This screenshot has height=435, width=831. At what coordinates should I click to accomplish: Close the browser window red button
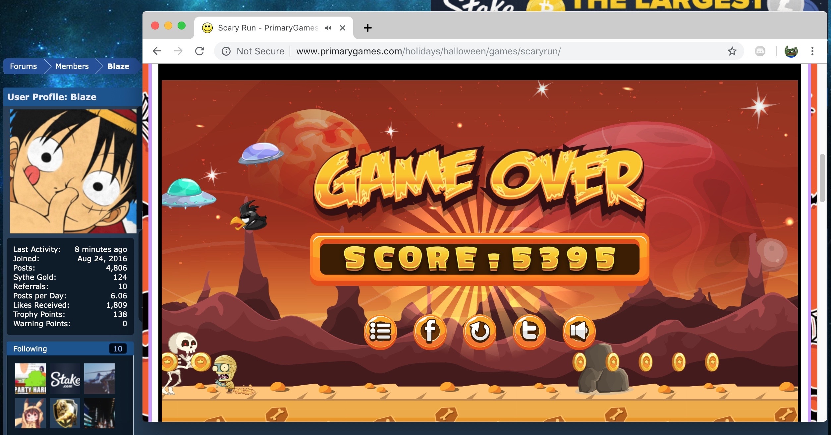pos(155,26)
